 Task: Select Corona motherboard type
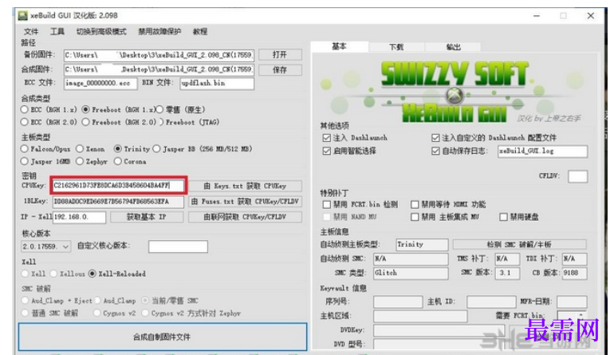pos(118,161)
